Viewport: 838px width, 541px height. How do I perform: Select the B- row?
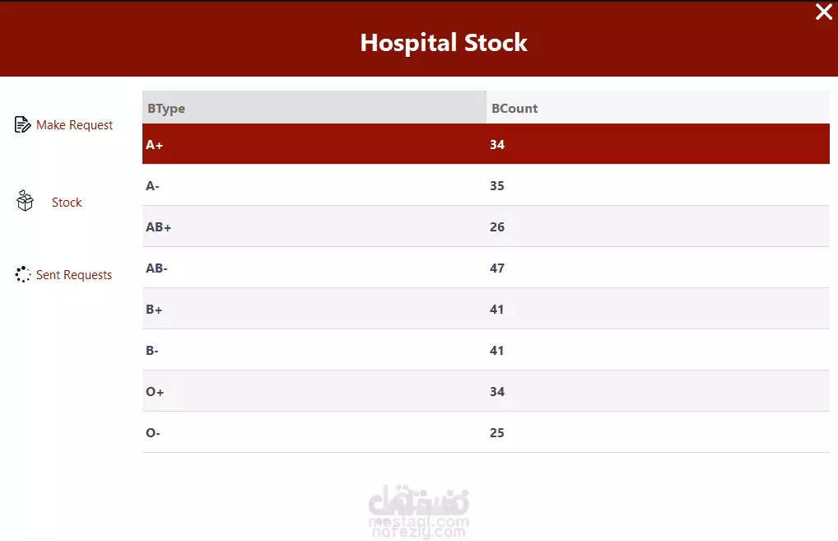tap(486, 350)
